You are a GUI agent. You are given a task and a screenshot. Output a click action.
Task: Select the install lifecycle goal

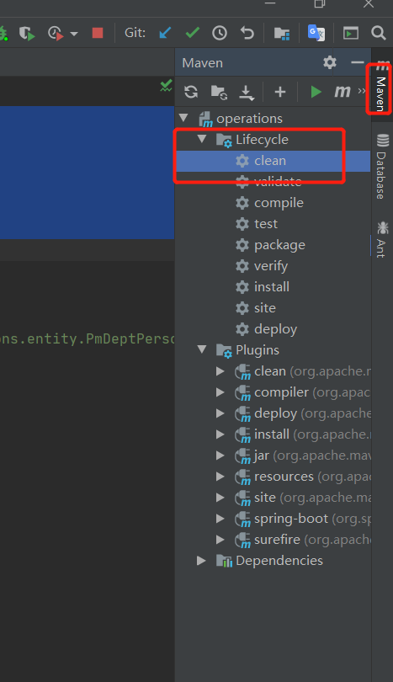[273, 286]
